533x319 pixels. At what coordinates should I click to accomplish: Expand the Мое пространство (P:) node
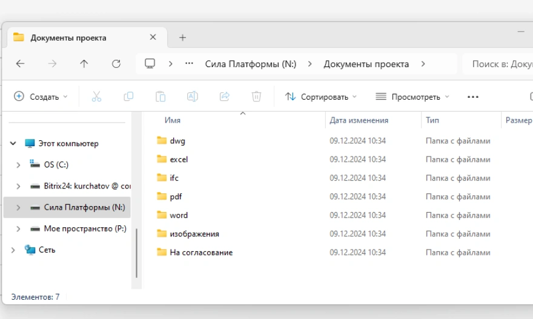tap(18, 229)
